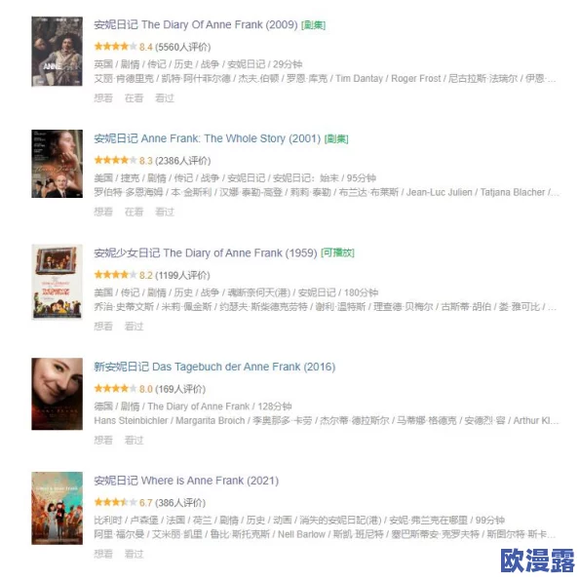The width and height of the screenshot is (579, 581).
Task: Mark the 2009 series as 看过
Action: [x=164, y=98]
